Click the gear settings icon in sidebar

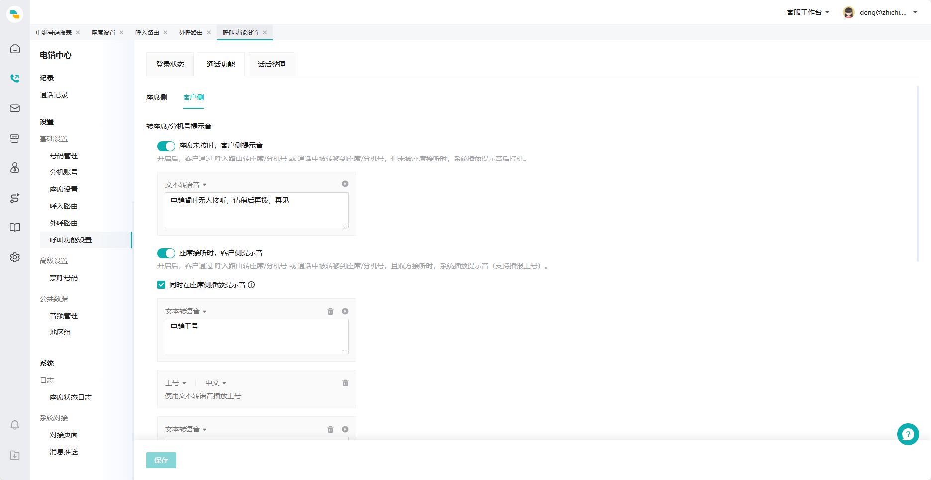click(x=15, y=257)
